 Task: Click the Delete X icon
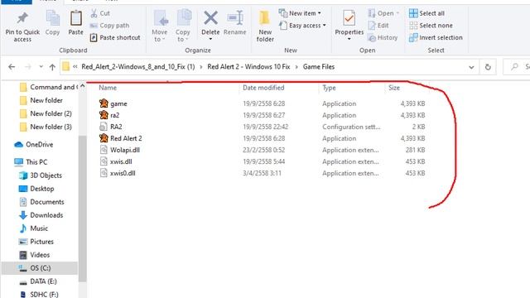(210, 18)
